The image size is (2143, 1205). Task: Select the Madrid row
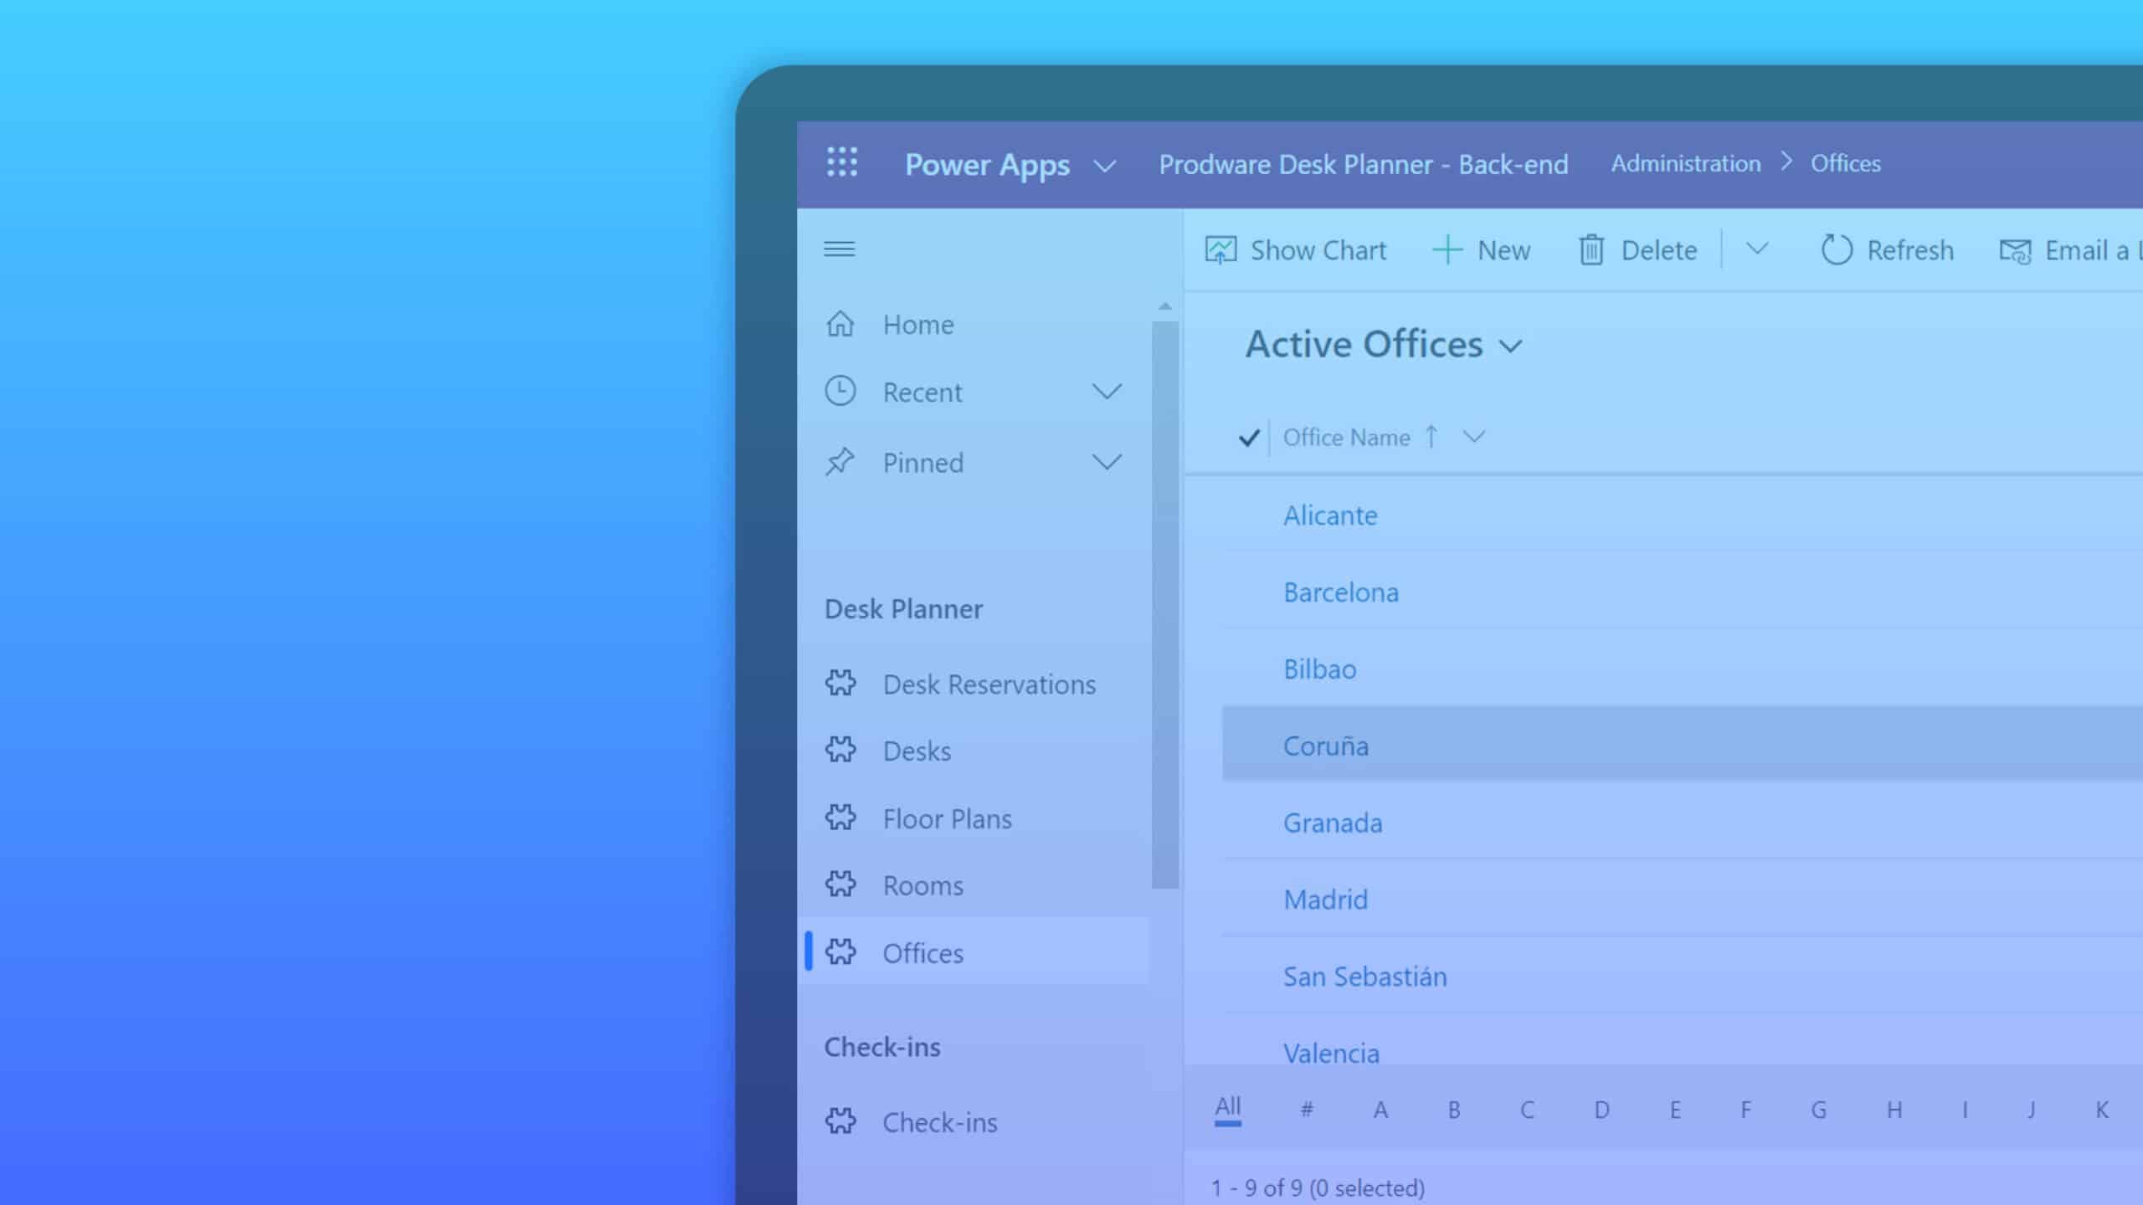point(1326,899)
